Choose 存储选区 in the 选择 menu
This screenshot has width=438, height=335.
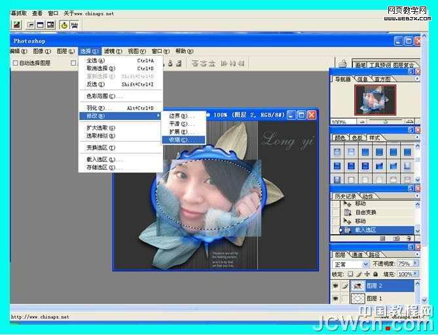[x=120, y=167]
